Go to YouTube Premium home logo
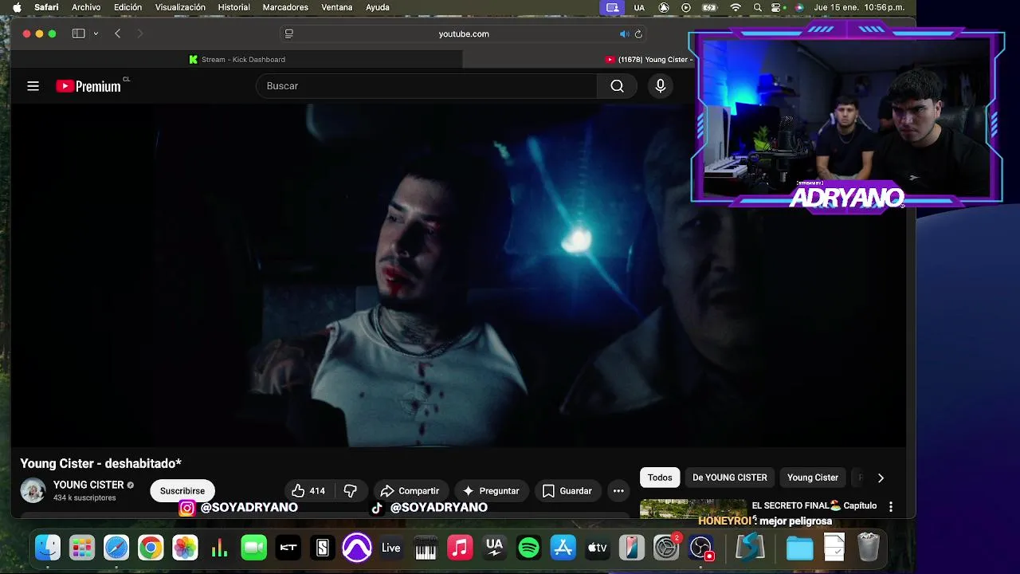 [88, 86]
